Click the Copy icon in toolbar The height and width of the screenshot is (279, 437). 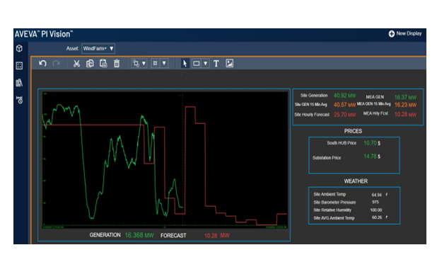pos(90,64)
